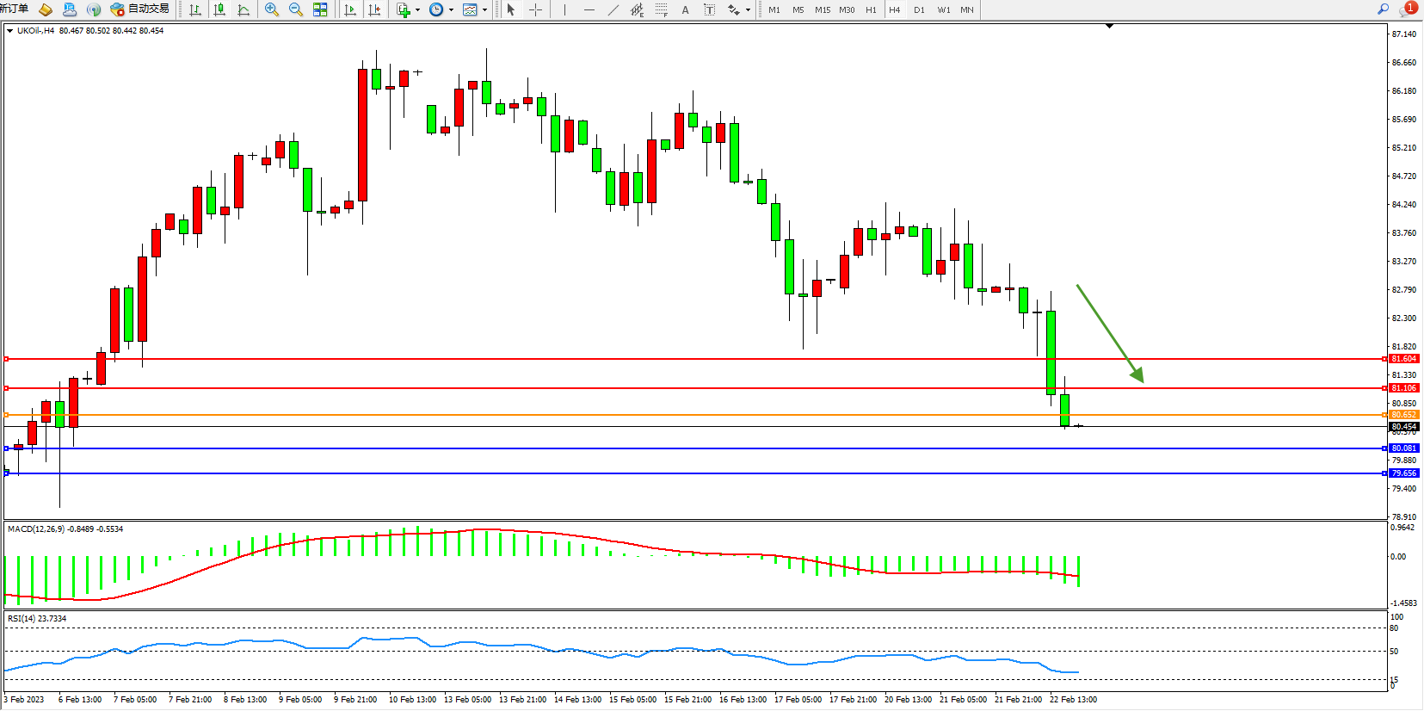Switch to candlestick chart icon

(x=219, y=9)
